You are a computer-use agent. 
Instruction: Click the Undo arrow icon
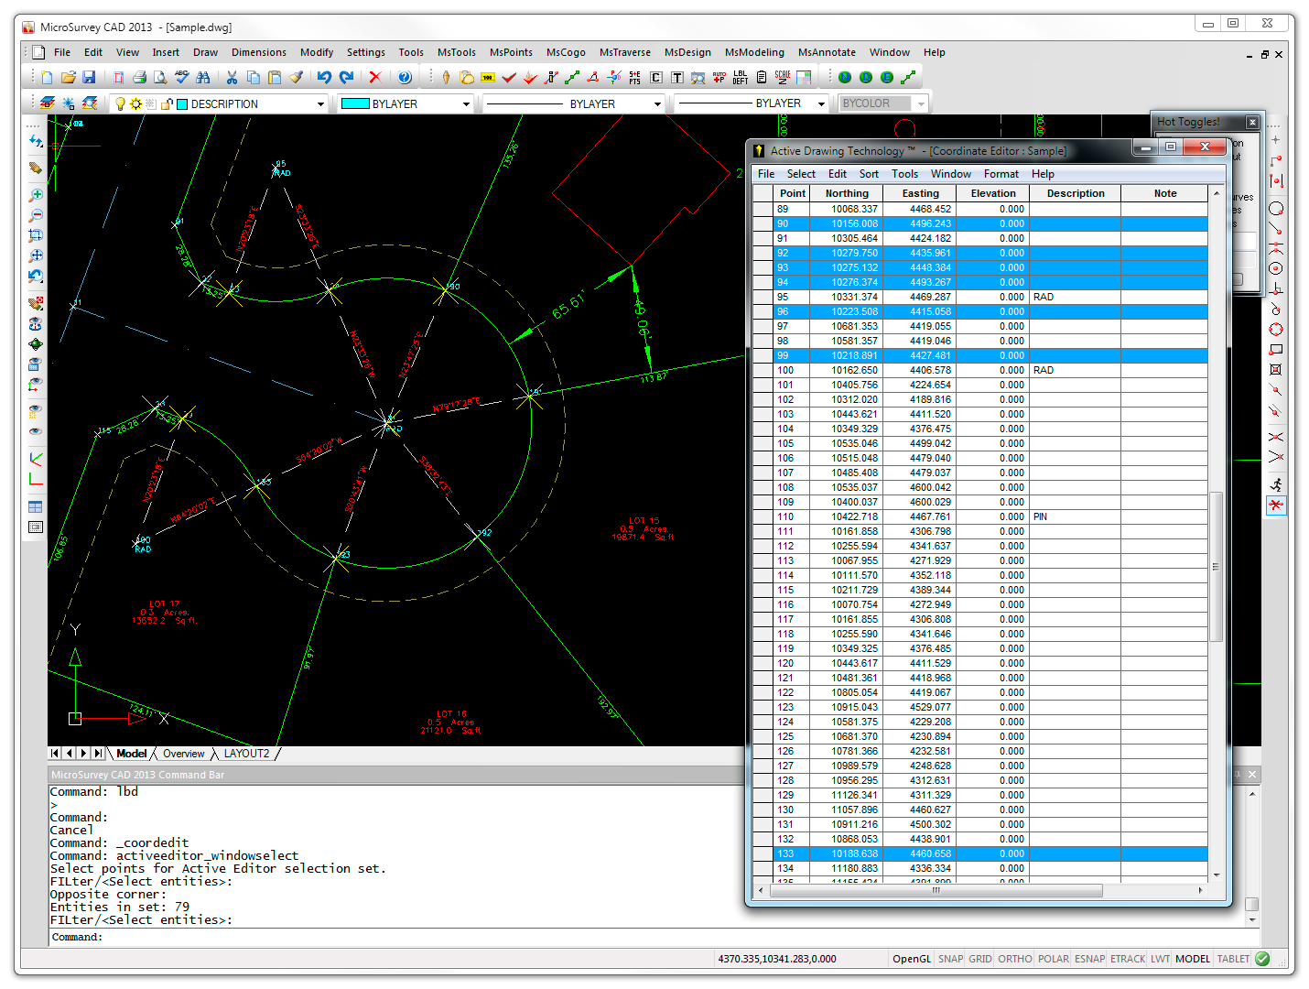(324, 78)
